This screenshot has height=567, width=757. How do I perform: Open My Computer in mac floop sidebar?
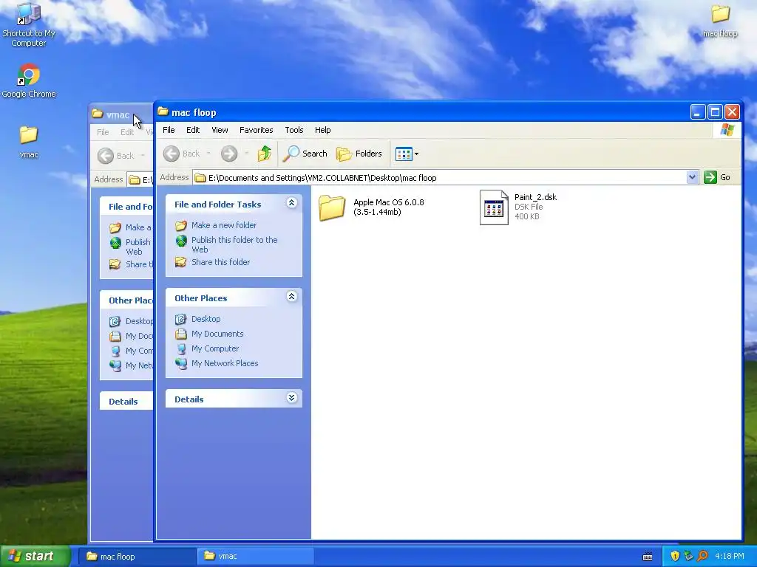(215, 348)
